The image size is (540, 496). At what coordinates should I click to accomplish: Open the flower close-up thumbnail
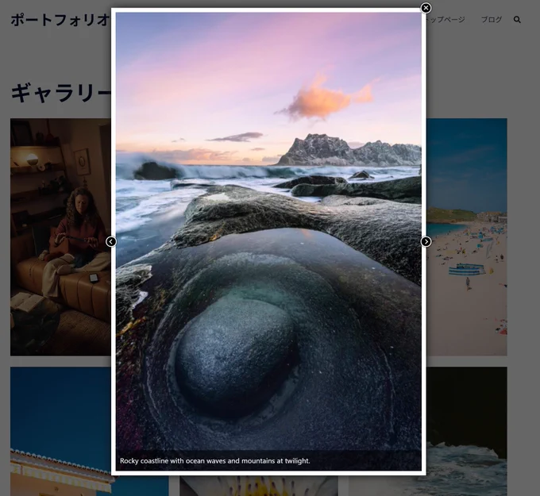(x=259, y=486)
